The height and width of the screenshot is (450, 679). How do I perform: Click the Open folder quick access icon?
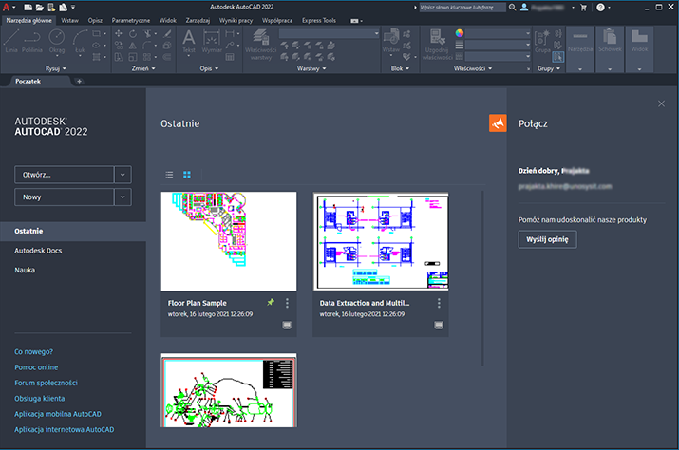point(39,7)
